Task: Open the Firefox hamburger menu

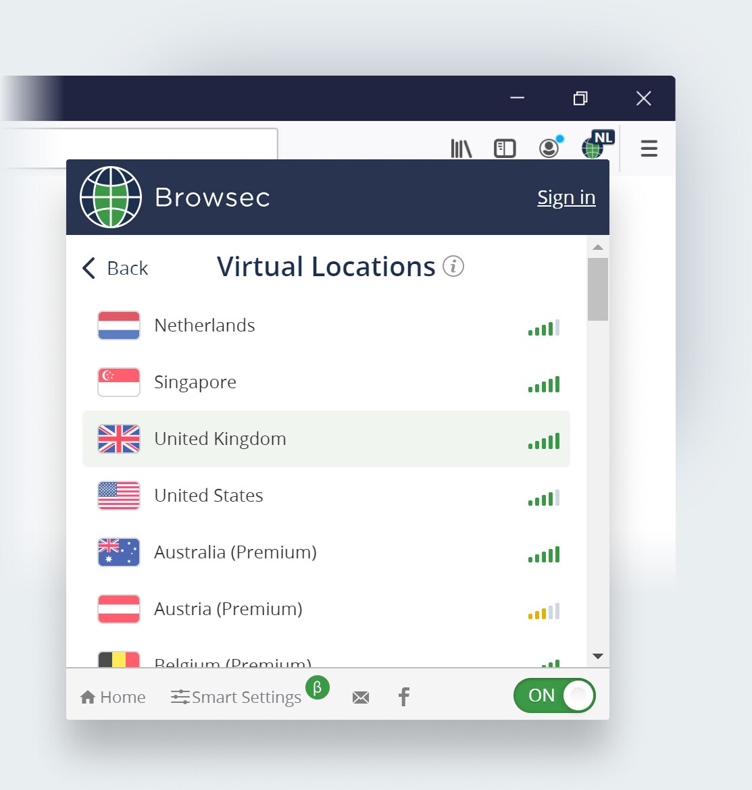Action: tap(649, 149)
